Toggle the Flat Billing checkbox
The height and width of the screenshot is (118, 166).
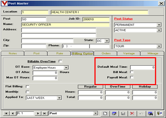(27, 86)
